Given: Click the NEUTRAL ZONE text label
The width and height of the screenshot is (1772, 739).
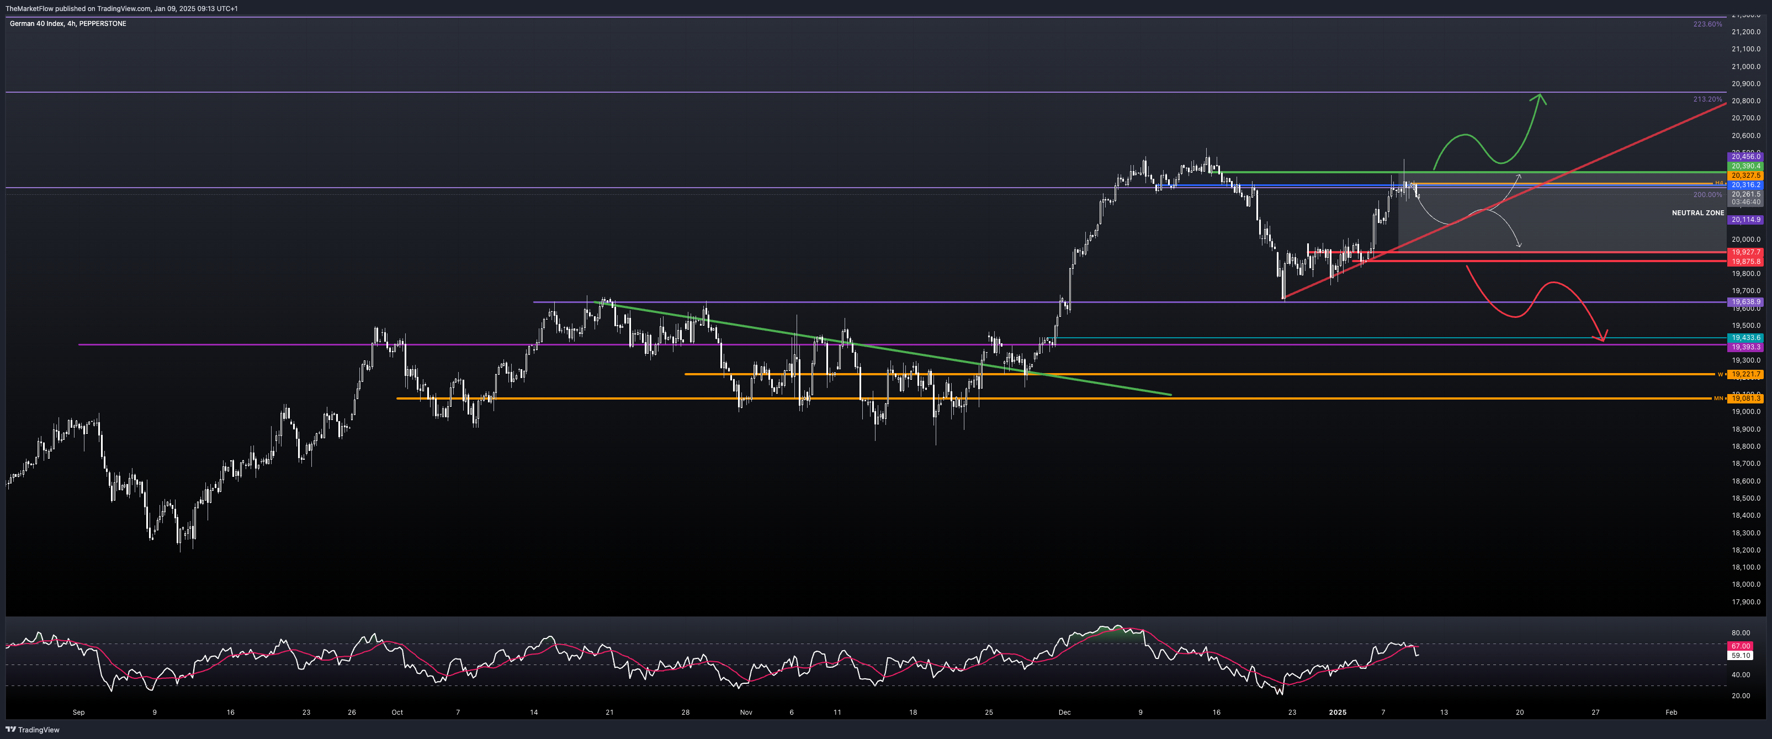Looking at the screenshot, I should (1697, 213).
